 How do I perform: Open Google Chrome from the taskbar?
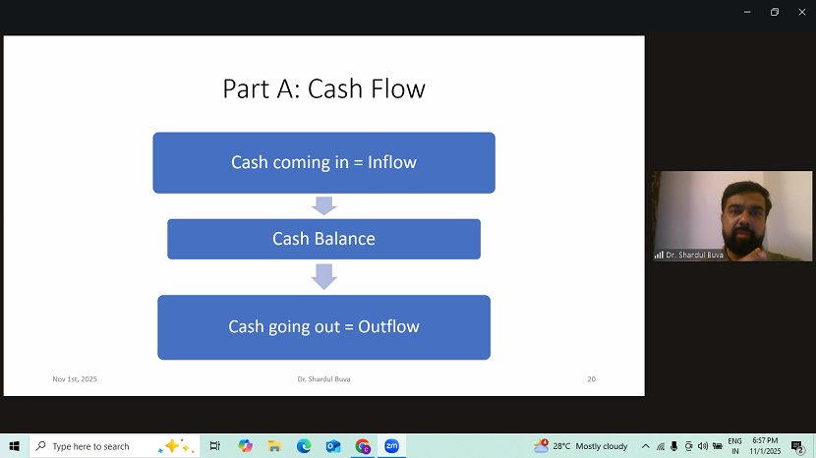pos(363,446)
